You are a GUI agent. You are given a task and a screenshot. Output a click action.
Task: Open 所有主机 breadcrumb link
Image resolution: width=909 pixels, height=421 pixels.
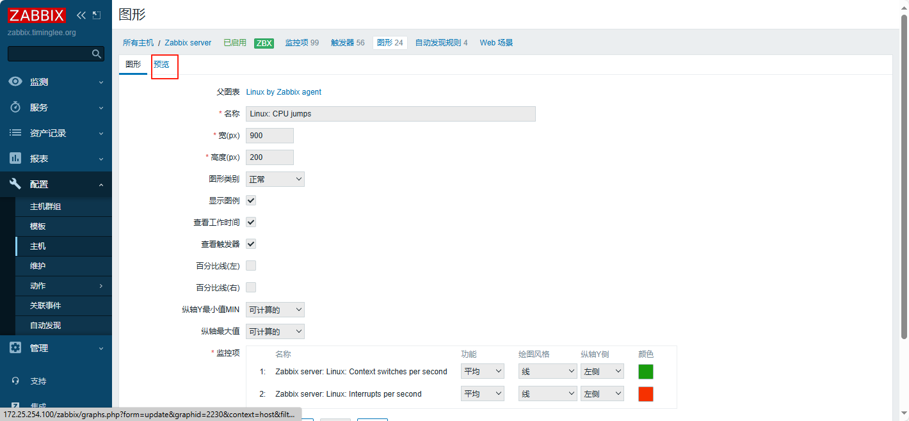[138, 43]
